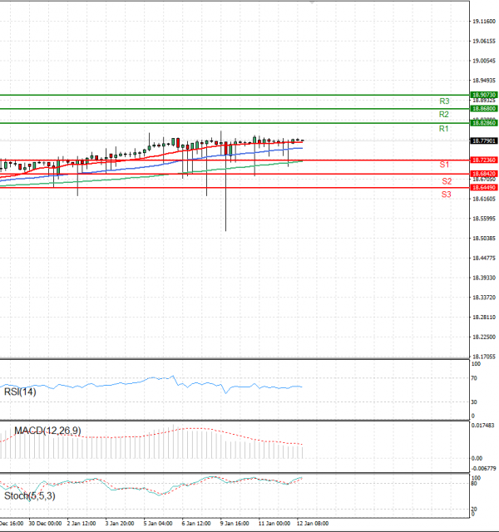Viewport: 499px width, 532px height.
Task: Click the 18.61605 price axis value
Action: [x=484, y=199]
